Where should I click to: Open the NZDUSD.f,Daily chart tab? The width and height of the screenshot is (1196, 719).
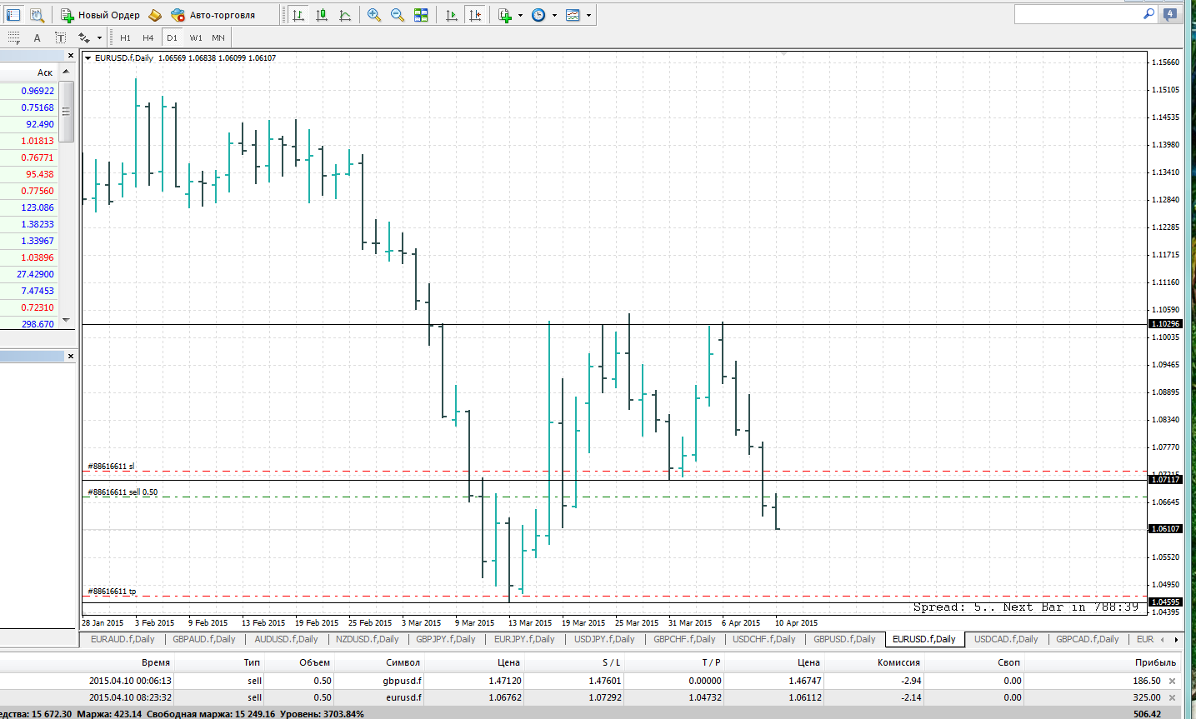[368, 639]
